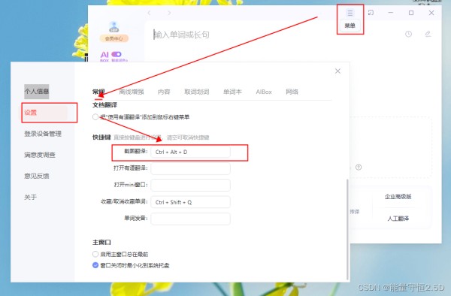The height and width of the screenshot is (296, 451).
Task: Click the 文档翻译 section heading
Action: click(x=104, y=105)
